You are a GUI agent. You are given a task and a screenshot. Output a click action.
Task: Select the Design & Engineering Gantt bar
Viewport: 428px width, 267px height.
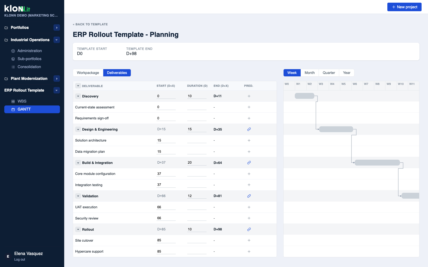[x=336, y=129]
